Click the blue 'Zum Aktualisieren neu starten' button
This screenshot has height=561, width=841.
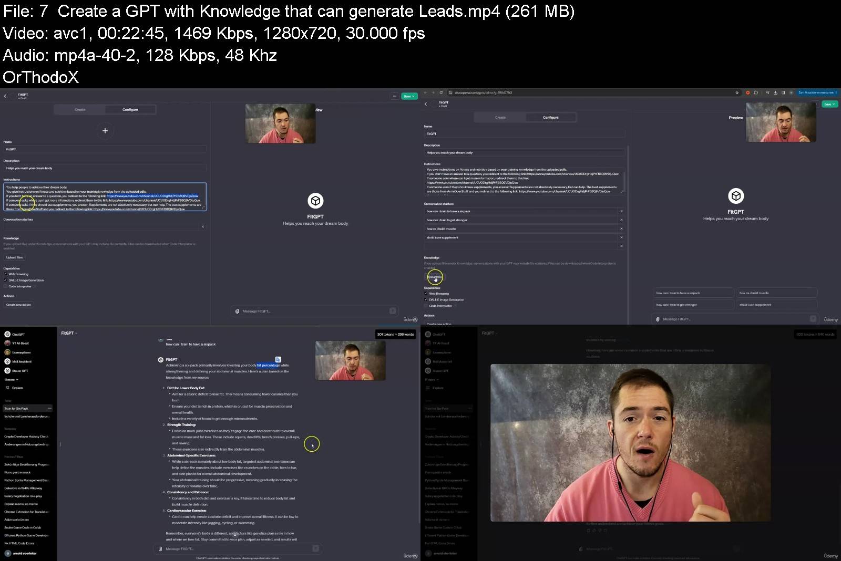817,92
